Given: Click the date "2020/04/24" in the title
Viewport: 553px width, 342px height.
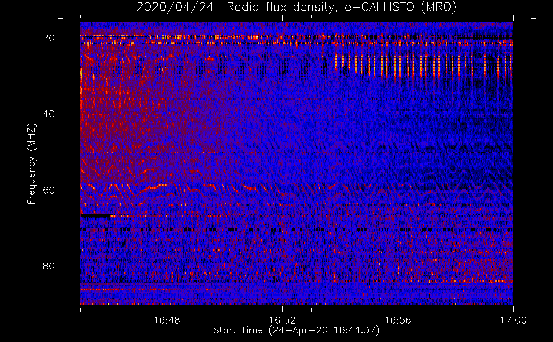Looking at the screenshot, I should coord(175,7).
